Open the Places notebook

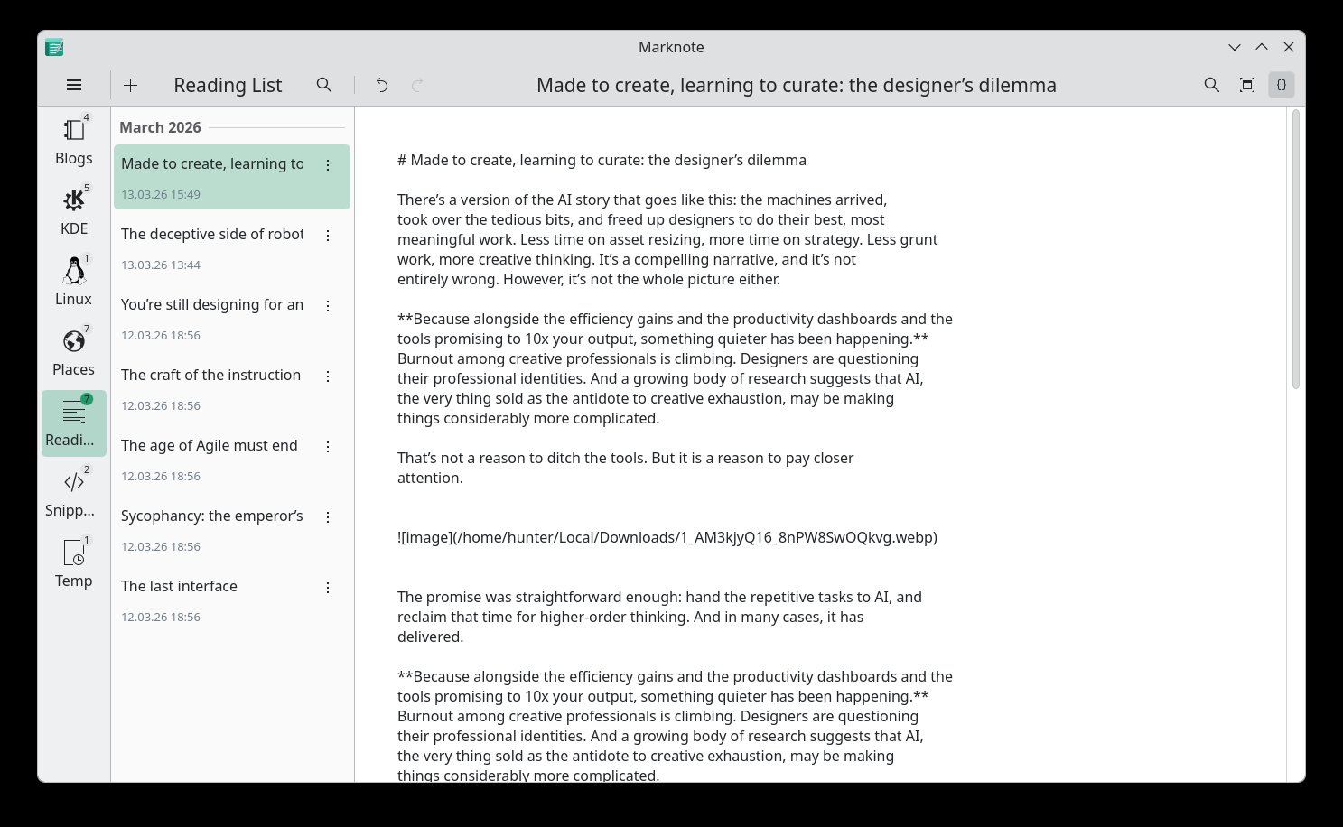coord(73,350)
